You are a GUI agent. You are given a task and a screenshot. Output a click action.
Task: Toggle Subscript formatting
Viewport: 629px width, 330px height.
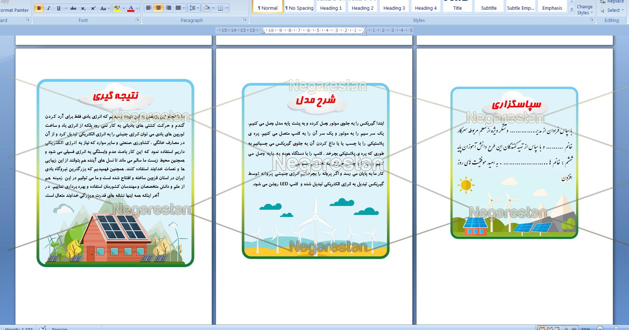tap(83, 8)
